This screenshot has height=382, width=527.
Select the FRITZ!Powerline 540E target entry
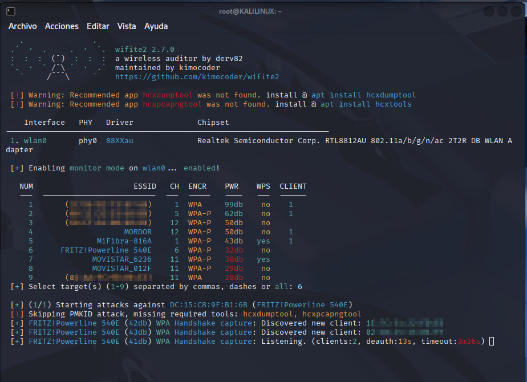(106, 250)
